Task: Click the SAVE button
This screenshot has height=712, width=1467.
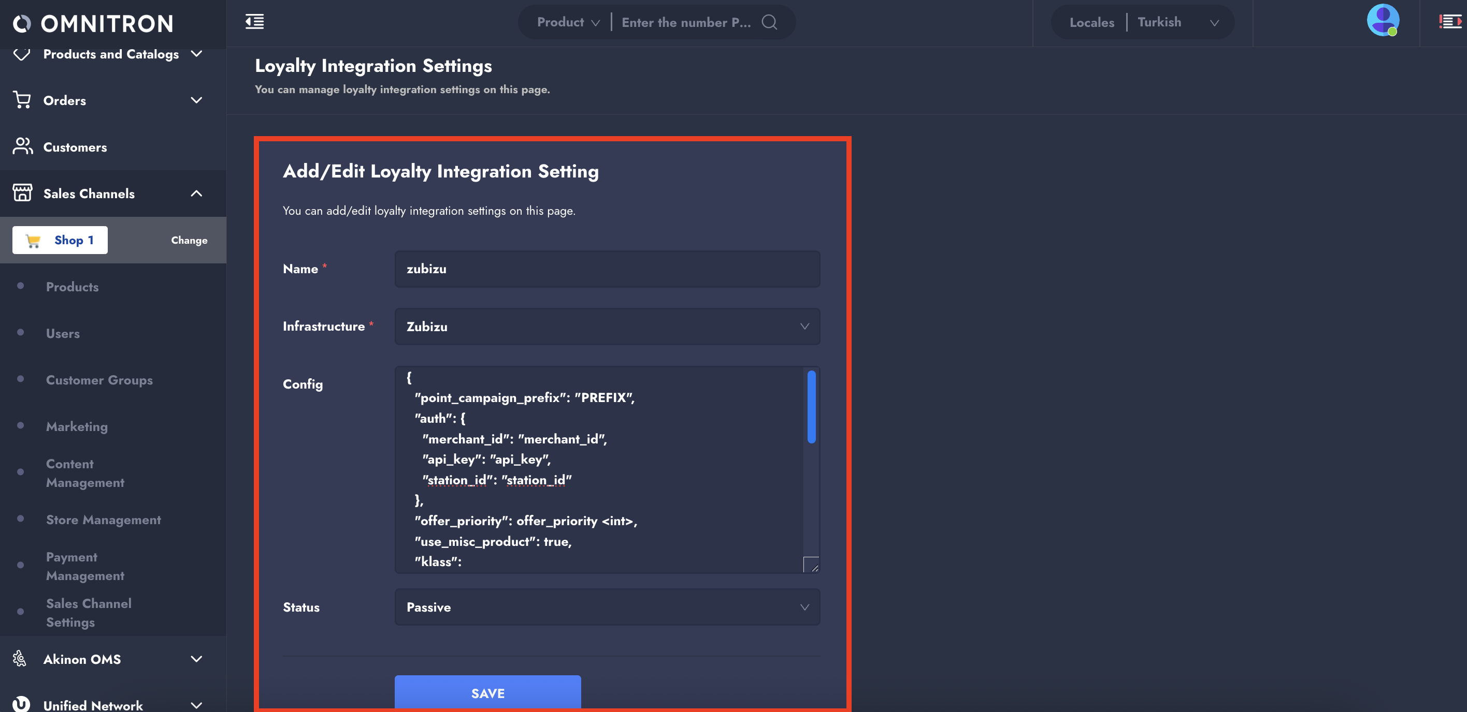Action: pos(487,693)
